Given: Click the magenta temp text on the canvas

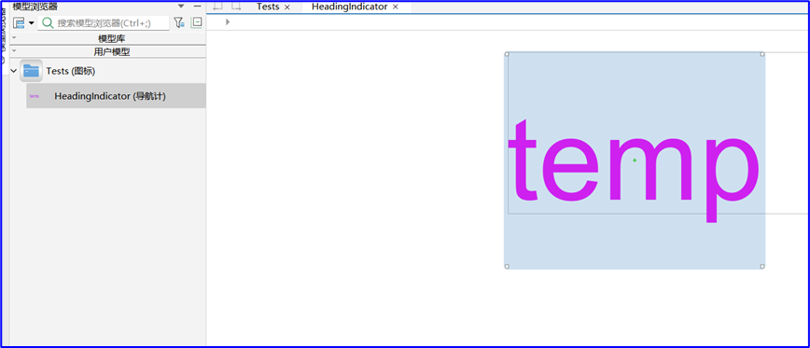Looking at the screenshot, I should click(634, 171).
